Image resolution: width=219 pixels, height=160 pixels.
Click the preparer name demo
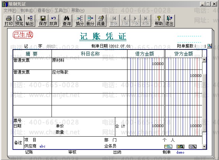[180, 152]
